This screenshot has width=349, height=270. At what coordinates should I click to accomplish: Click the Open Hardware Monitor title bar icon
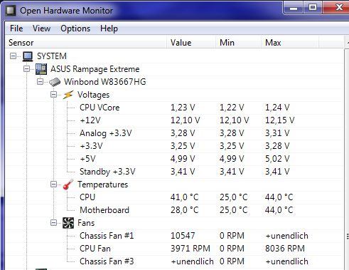coord(11,11)
